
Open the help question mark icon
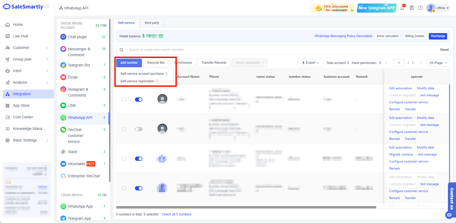pos(420,8)
